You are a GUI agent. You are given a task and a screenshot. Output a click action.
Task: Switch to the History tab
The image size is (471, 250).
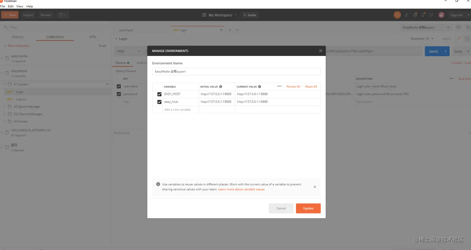[x=17, y=37]
